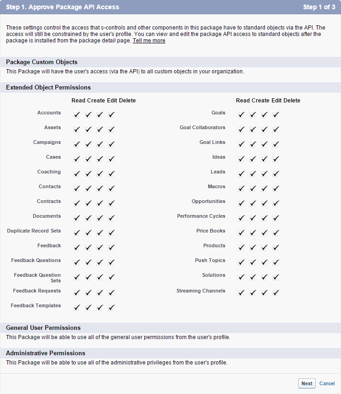Toggle Cases Edit checkbox
This screenshot has width=341, height=394.
pyautogui.click(x=100, y=159)
